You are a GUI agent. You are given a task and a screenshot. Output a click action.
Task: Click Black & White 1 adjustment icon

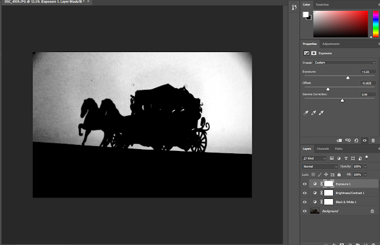point(315,202)
